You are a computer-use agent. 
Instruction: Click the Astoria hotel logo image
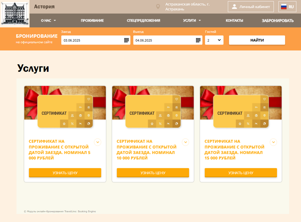click(15, 14)
